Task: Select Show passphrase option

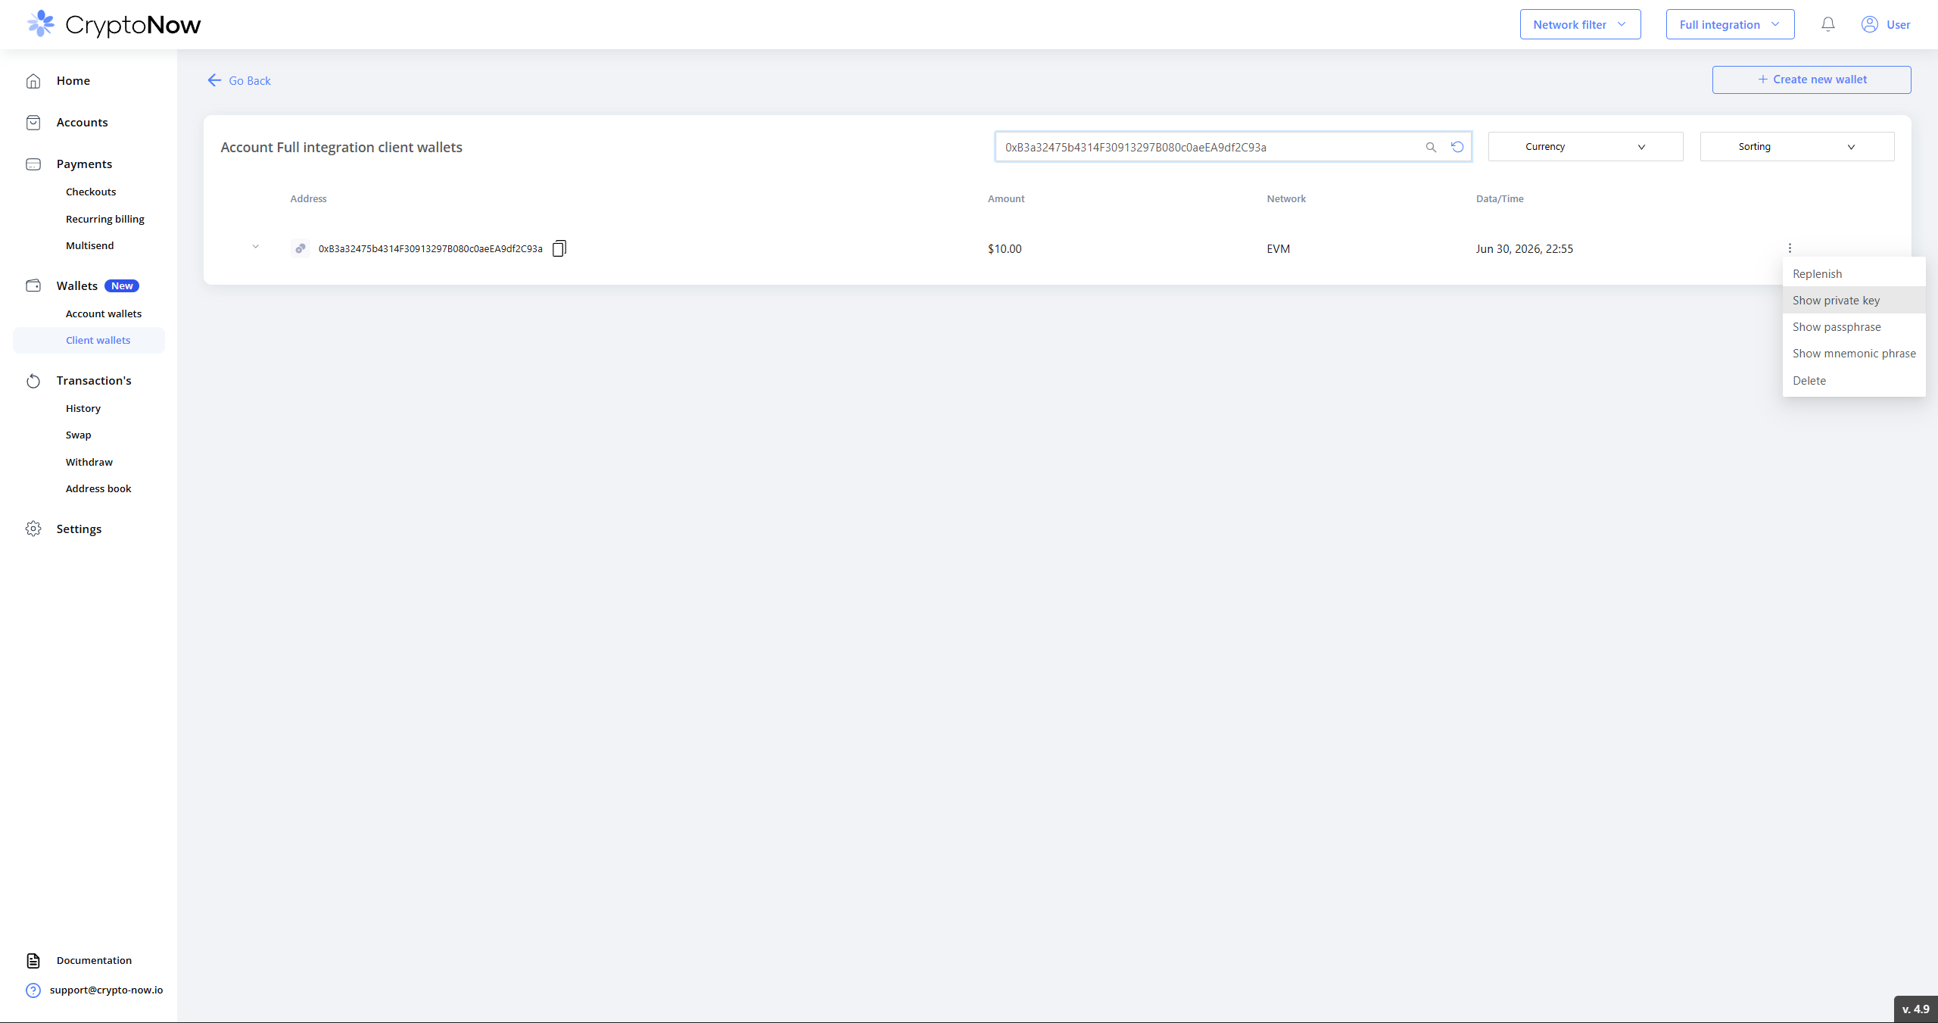Action: pyautogui.click(x=1854, y=327)
